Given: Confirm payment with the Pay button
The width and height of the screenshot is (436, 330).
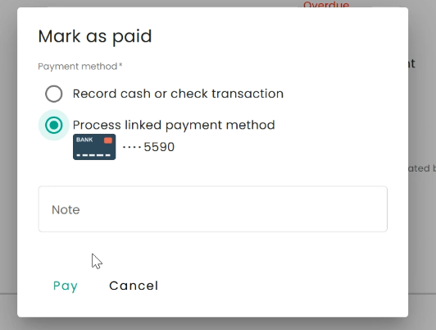Looking at the screenshot, I should [66, 286].
